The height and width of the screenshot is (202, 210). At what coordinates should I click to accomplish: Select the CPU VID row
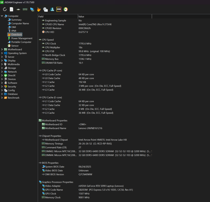point(95,32)
